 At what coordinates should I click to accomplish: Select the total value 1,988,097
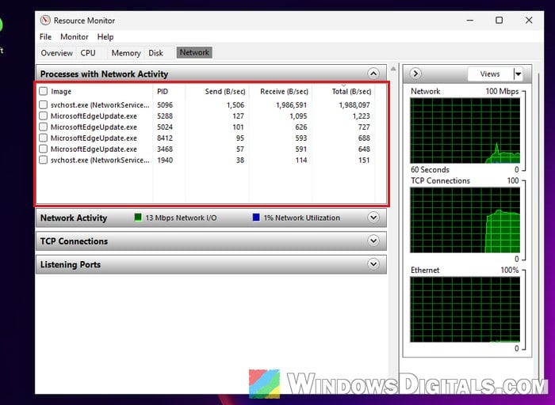click(354, 105)
